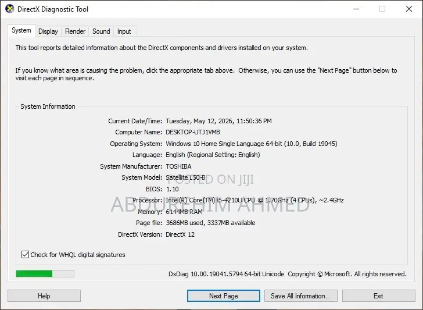Click the Language value English

coord(213,155)
